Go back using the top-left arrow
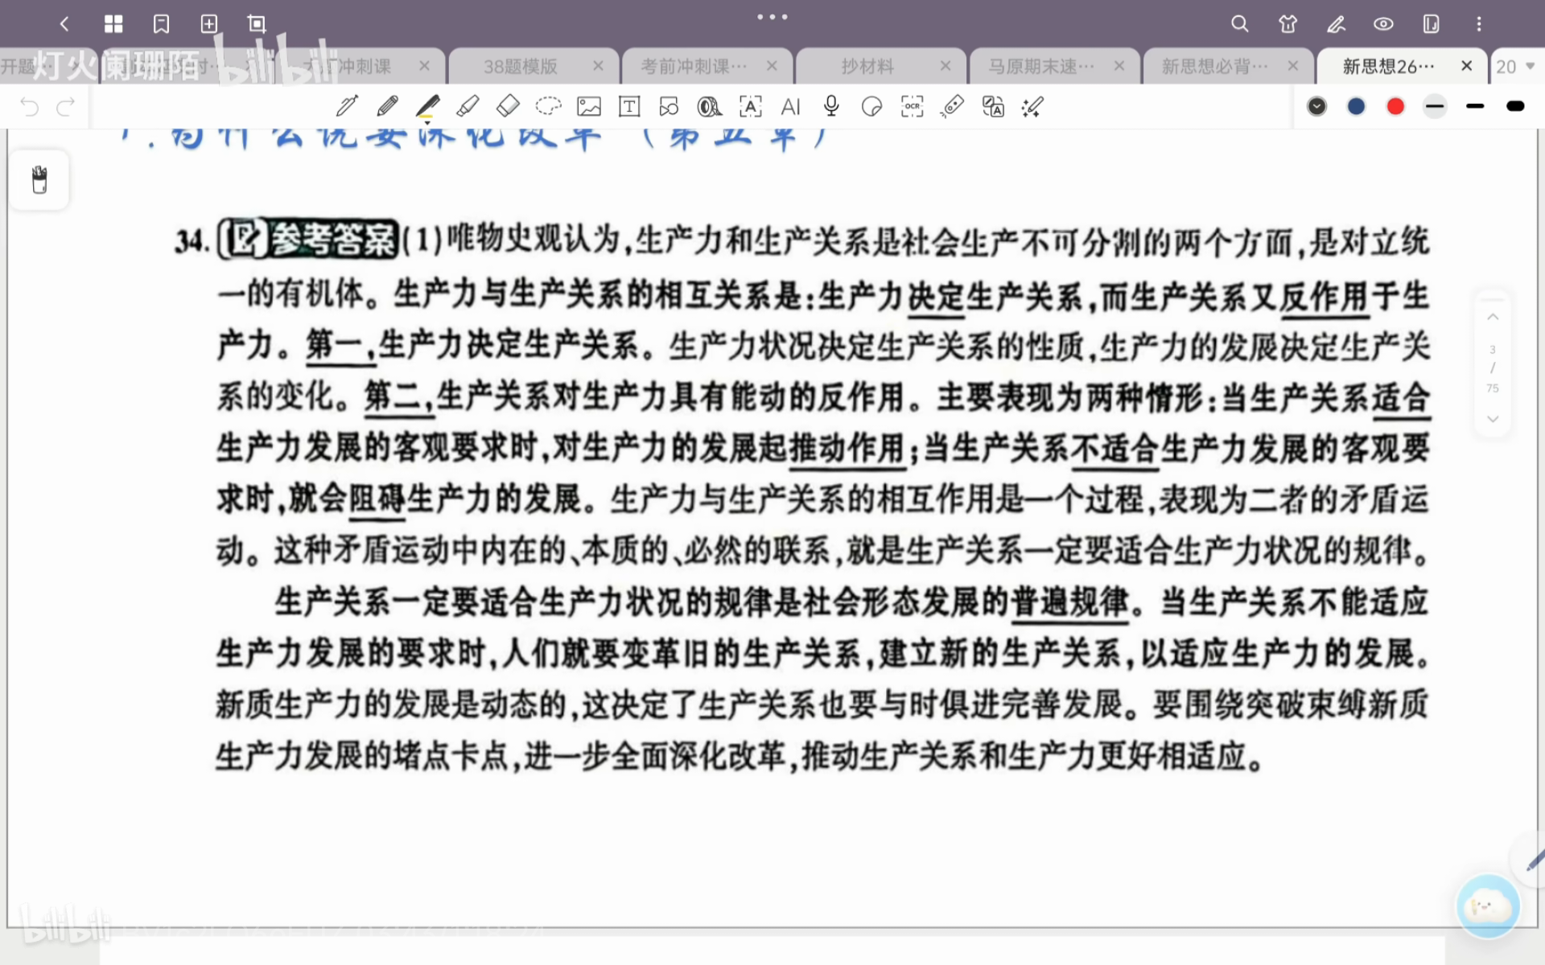This screenshot has width=1545, height=965. 64,24
